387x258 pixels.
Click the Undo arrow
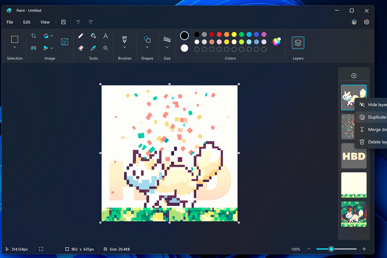pyautogui.click(x=78, y=22)
